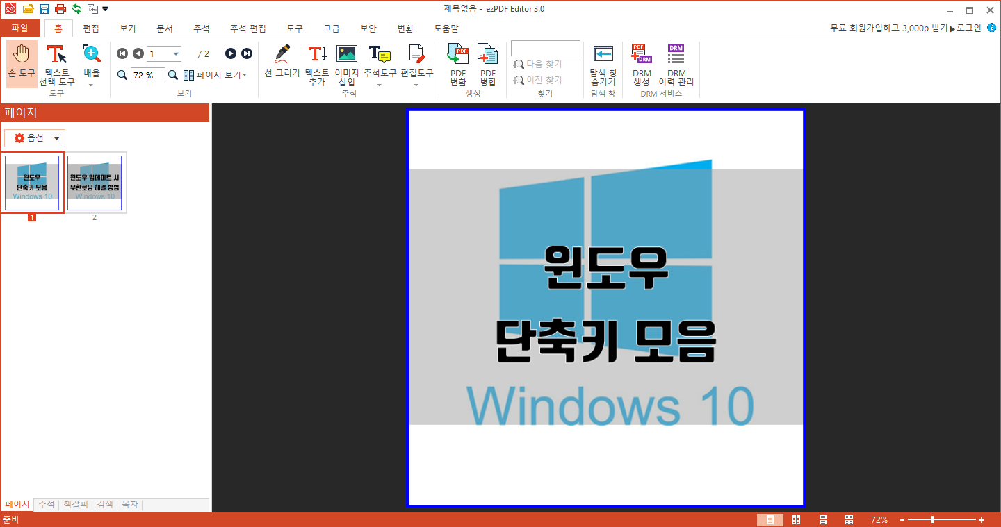Open the quick access toolbar customize arrow
The image size is (1001, 527).
(x=105, y=9)
